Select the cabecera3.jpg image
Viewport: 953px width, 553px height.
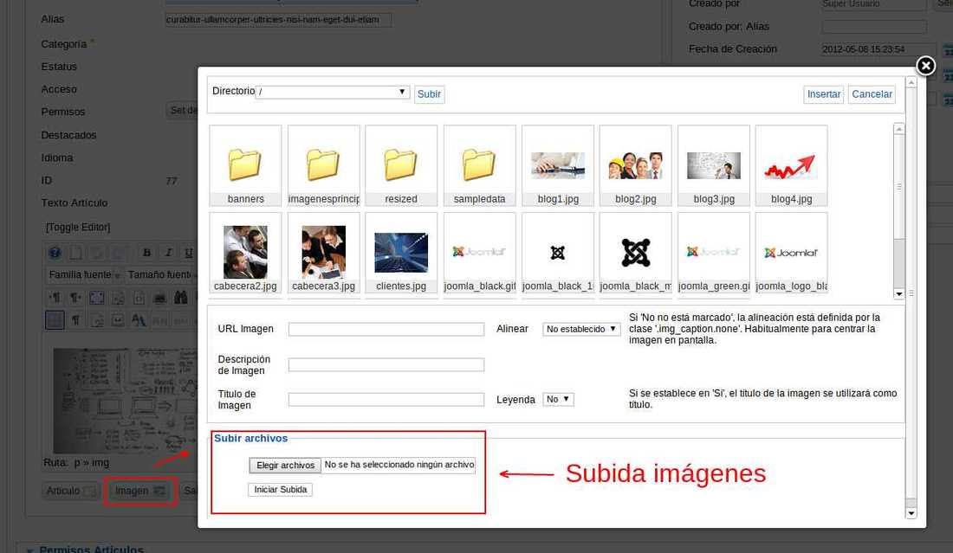[x=323, y=253]
